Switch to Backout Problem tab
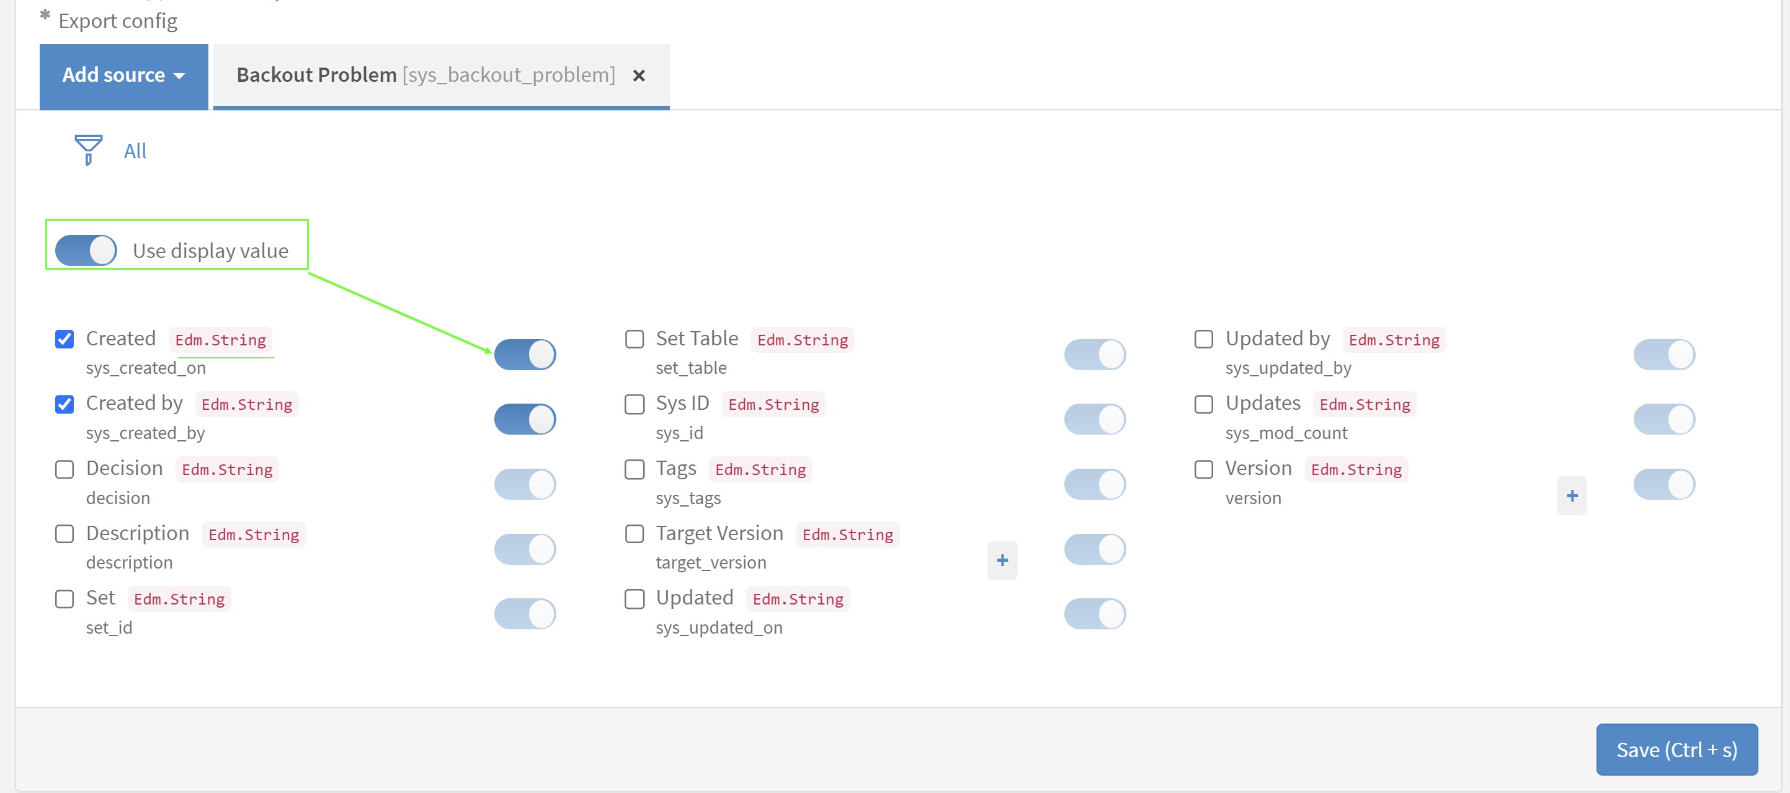 425,76
